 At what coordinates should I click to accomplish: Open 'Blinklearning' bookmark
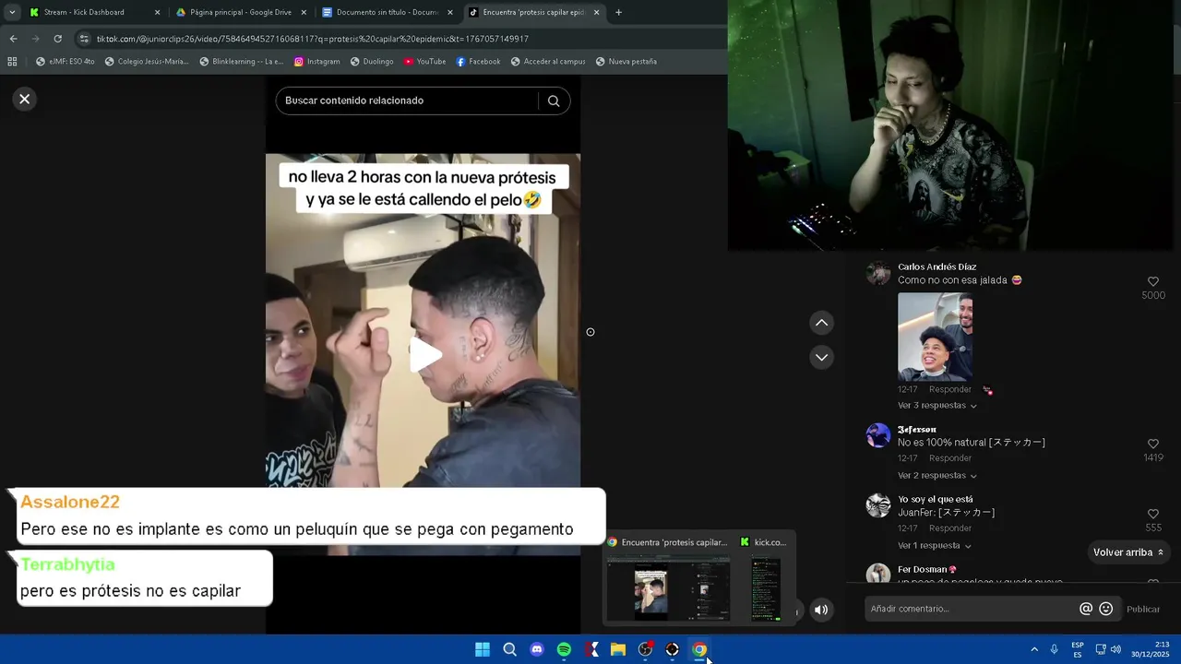coord(242,62)
